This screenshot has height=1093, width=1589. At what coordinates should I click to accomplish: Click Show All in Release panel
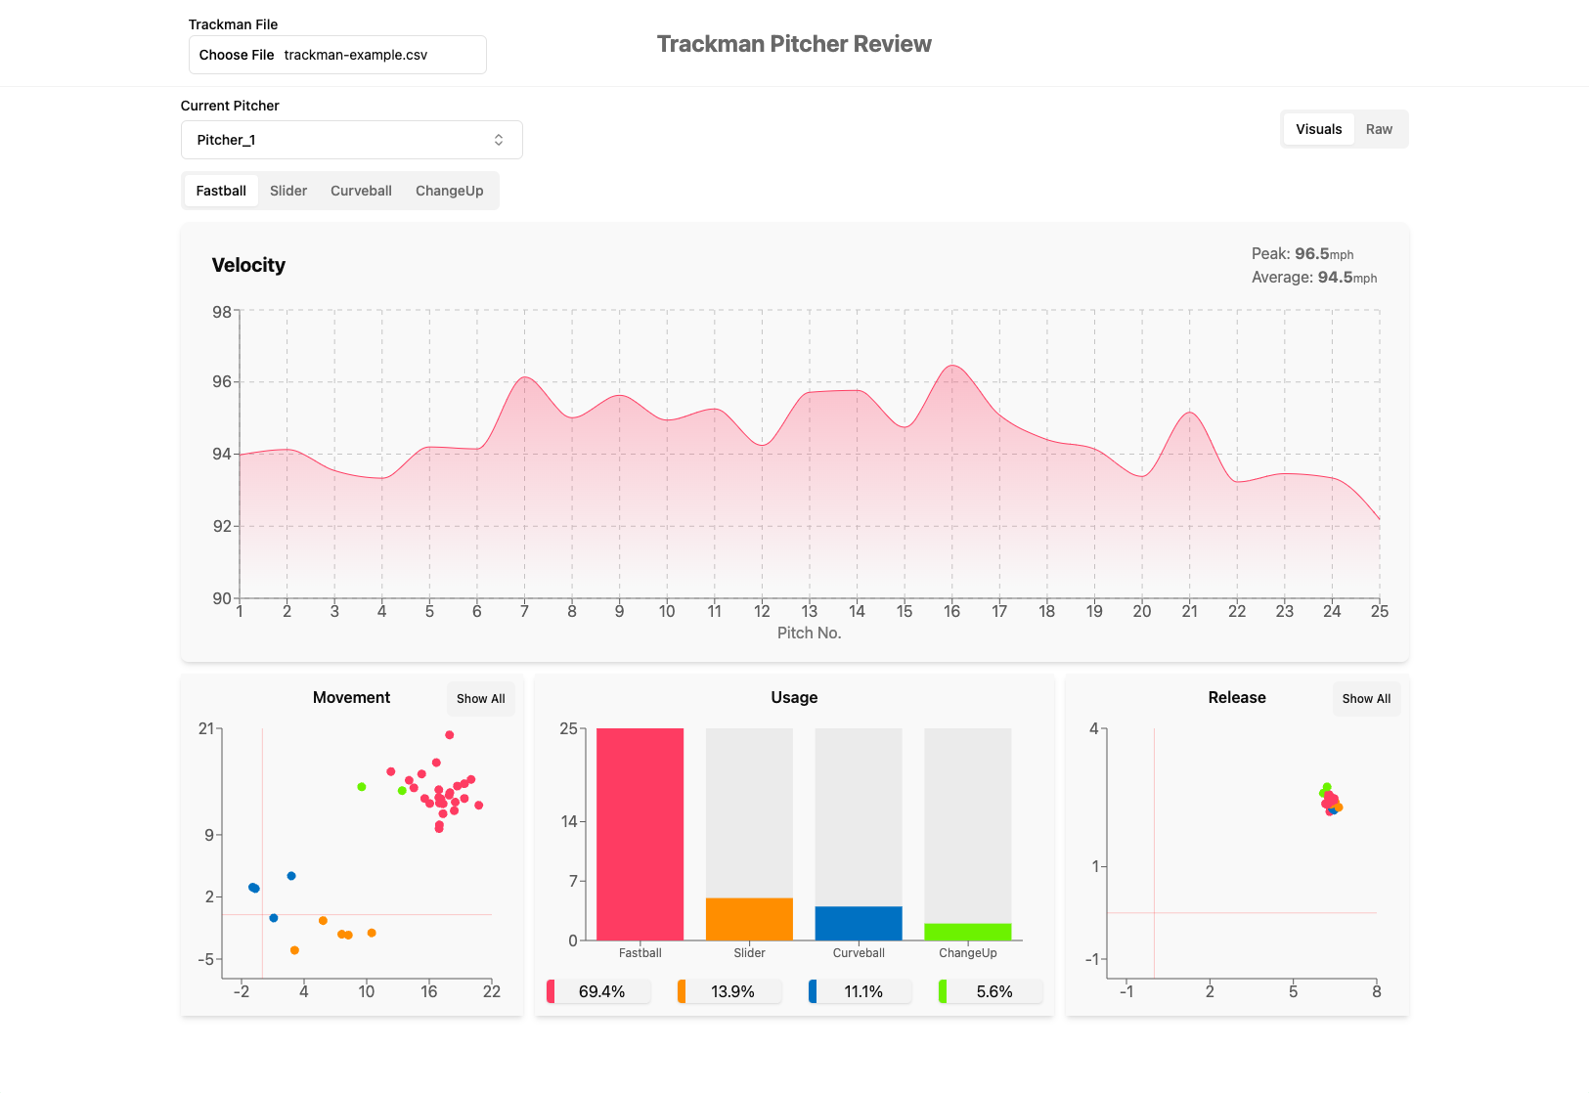[1366, 699]
